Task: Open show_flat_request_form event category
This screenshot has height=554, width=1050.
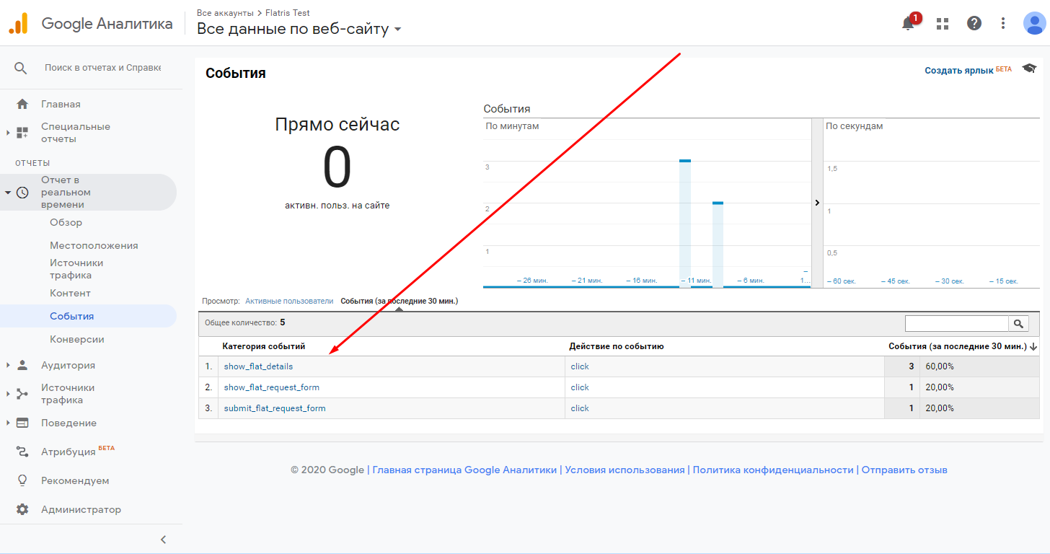Action: pos(272,387)
